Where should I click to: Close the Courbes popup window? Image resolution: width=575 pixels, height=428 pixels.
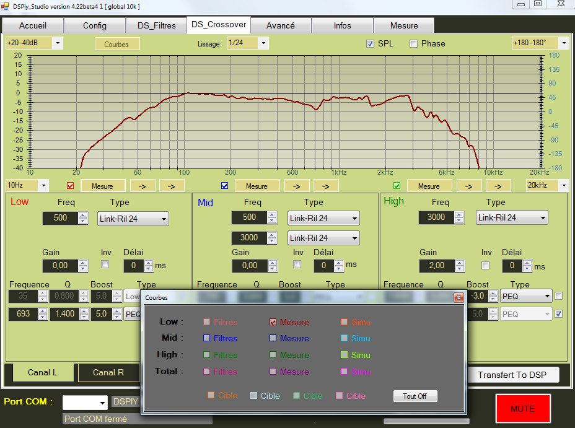pos(459,297)
